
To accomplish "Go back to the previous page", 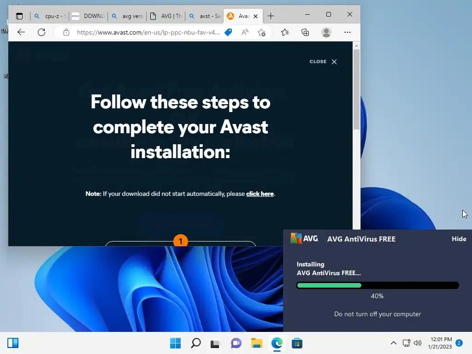I will [x=21, y=32].
